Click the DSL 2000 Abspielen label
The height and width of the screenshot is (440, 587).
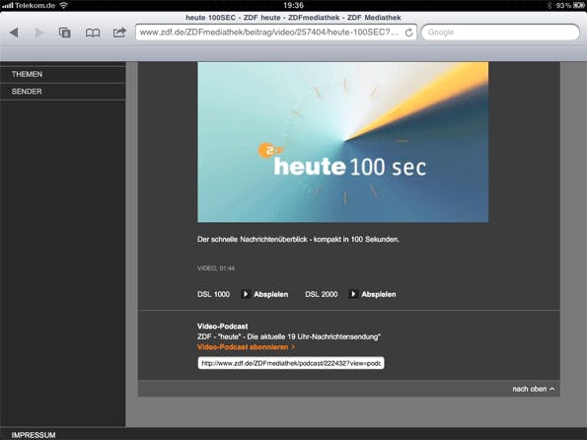pyautogui.click(x=379, y=294)
